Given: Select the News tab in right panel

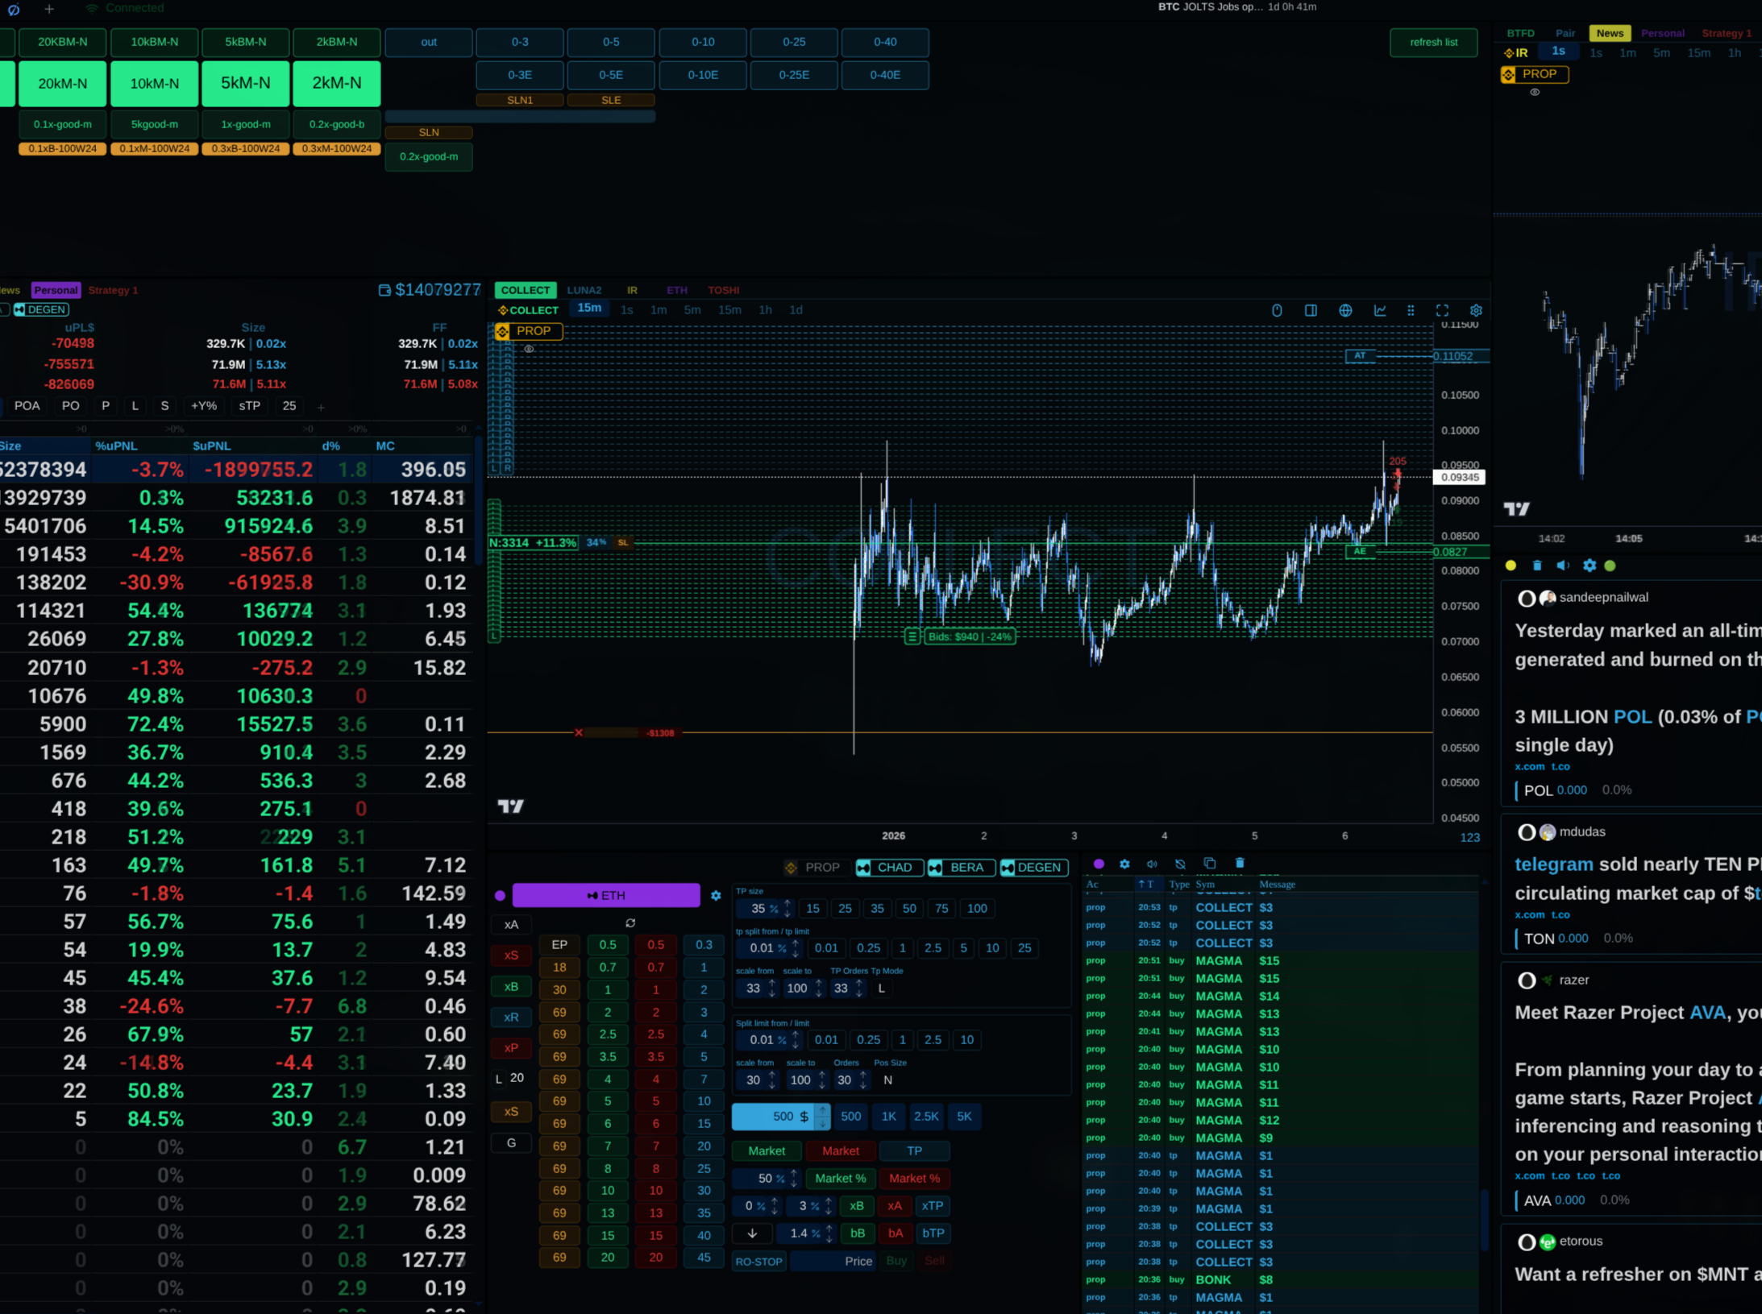Looking at the screenshot, I should (1610, 33).
